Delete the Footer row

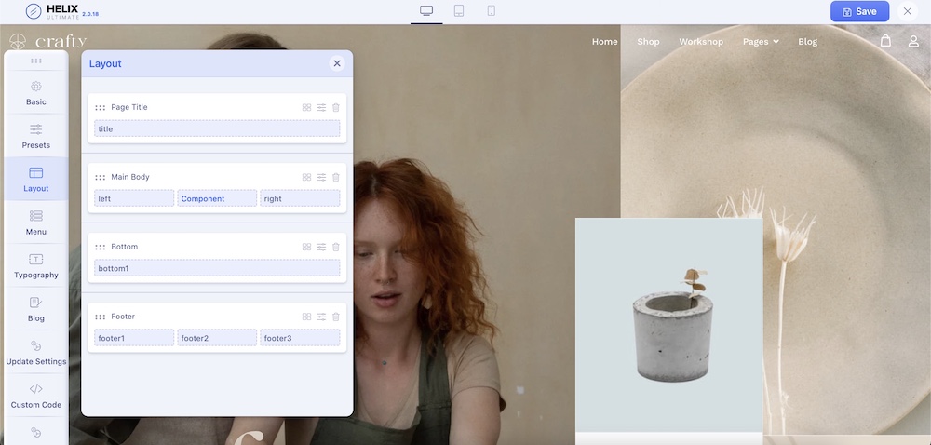(x=336, y=317)
